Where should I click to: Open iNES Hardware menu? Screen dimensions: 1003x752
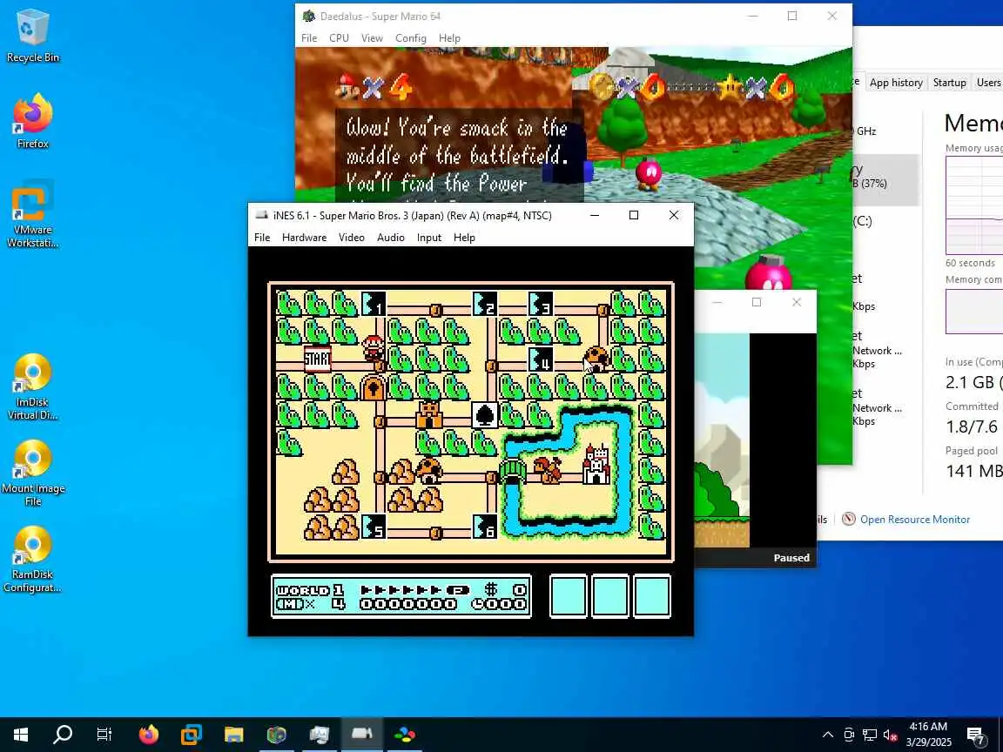pos(304,238)
